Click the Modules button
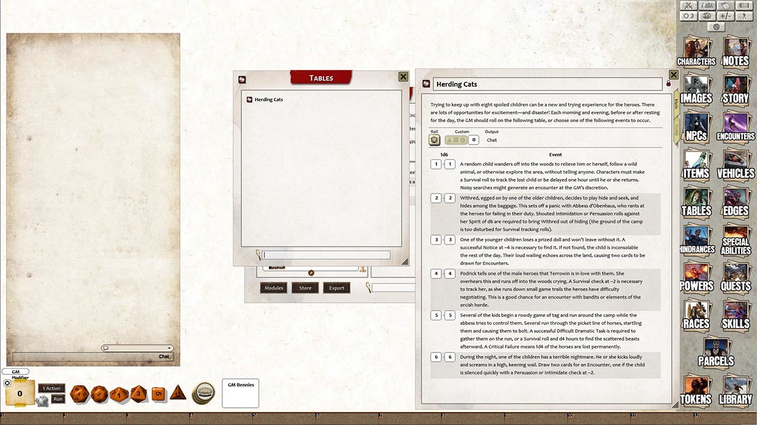This screenshot has height=425, width=757. [273, 287]
